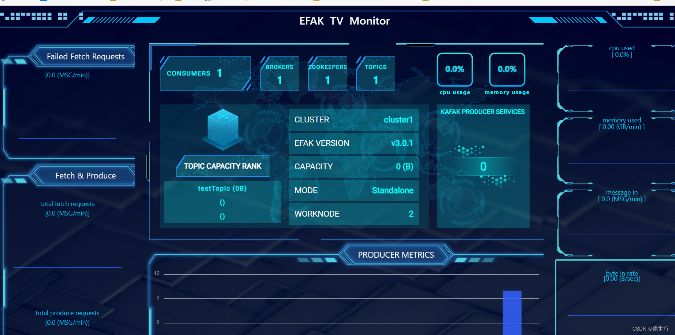Select the EFAK VERSION v3.0.1 row

tap(354, 143)
